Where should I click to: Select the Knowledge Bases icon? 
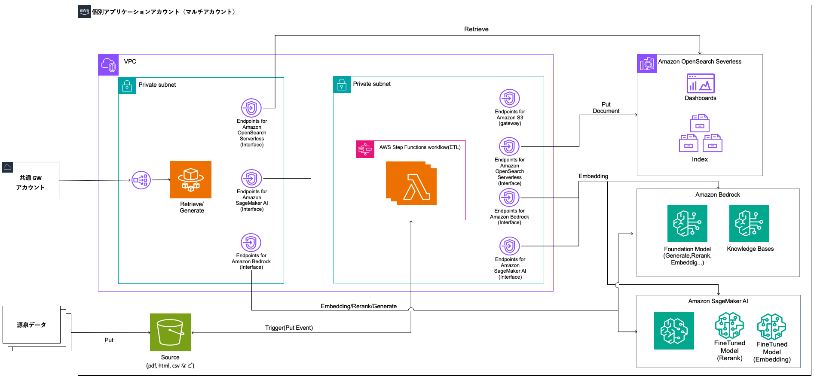click(749, 223)
